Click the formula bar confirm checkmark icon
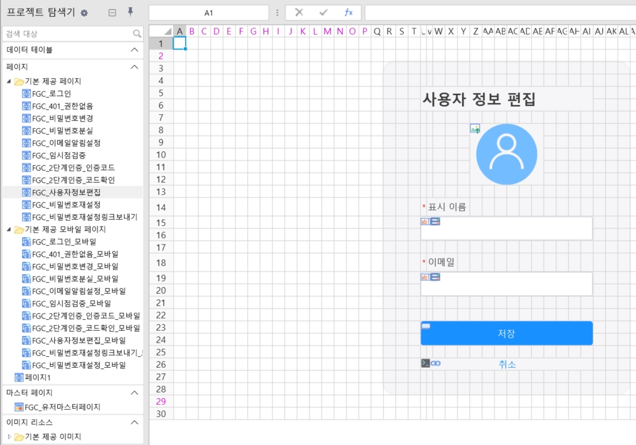 coord(323,12)
